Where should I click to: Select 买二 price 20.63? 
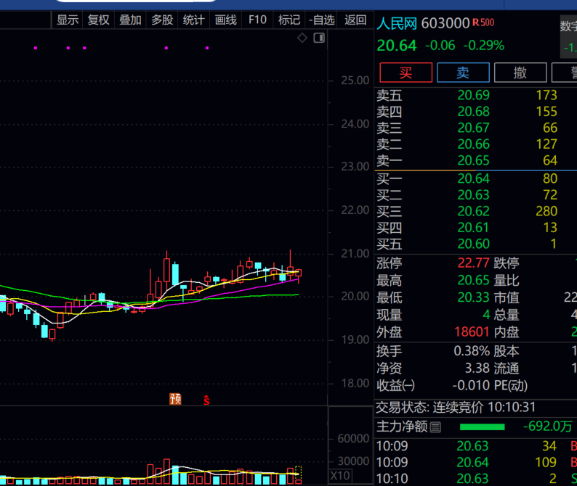click(x=473, y=194)
